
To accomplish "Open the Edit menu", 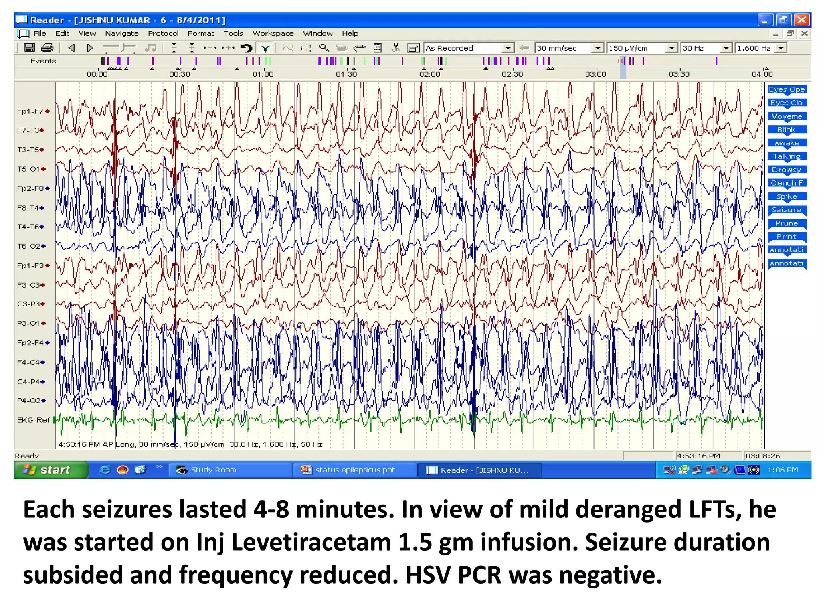I will tap(62, 33).
